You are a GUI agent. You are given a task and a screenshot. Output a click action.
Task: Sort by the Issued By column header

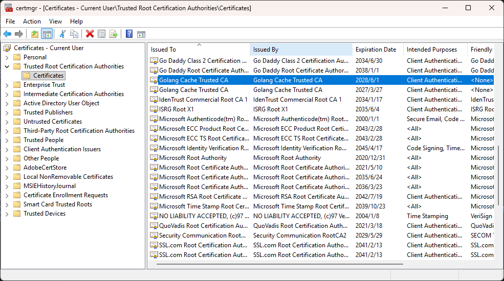tap(266, 50)
